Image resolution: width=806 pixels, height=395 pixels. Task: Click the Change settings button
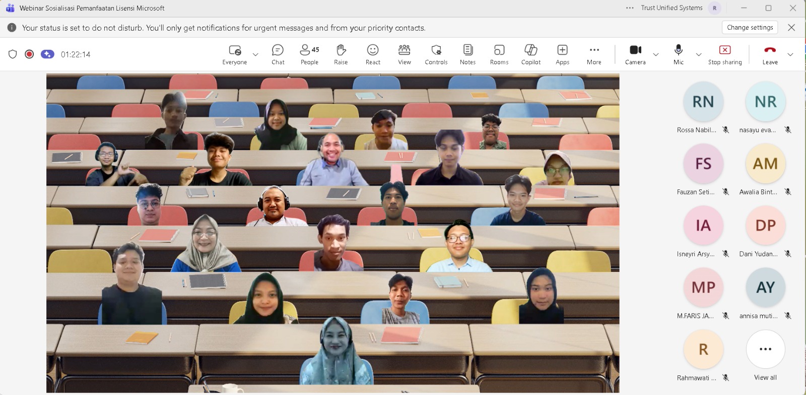750,28
